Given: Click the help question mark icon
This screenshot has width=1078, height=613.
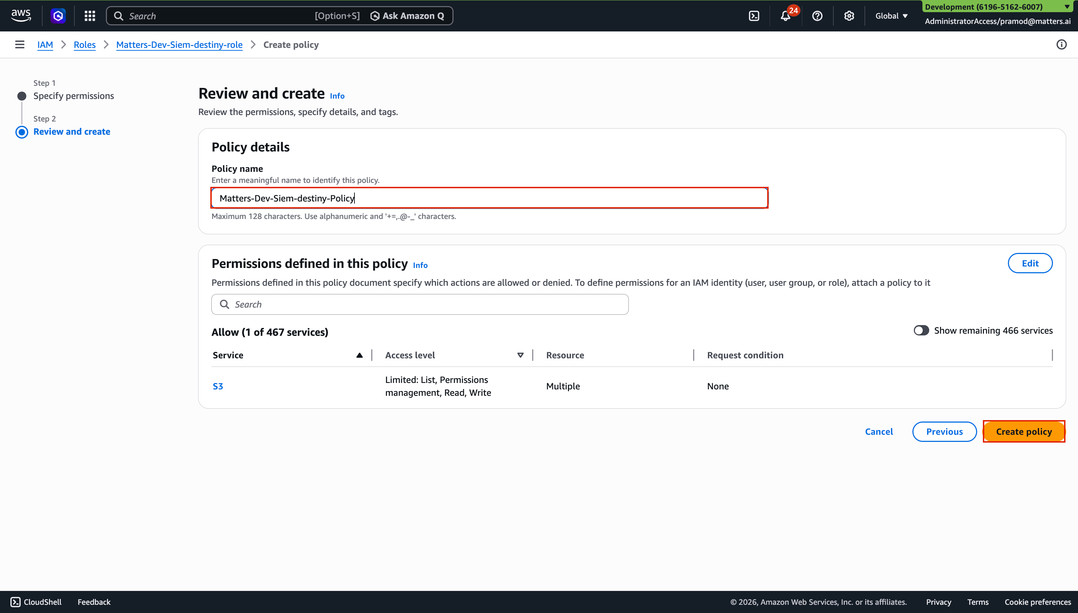Looking at the screenshot, I should 817,16.
